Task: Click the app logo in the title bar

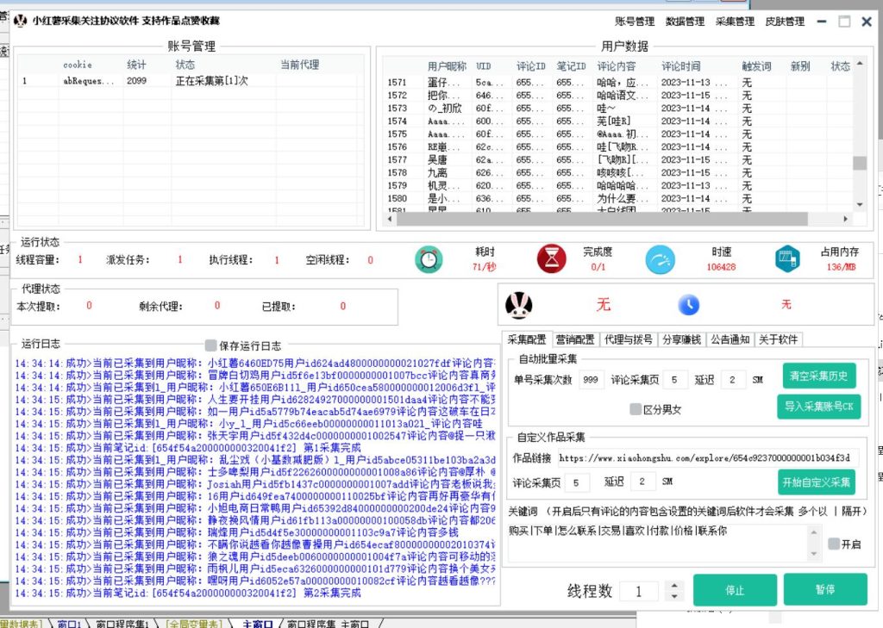Action: [x=19, y=20]
